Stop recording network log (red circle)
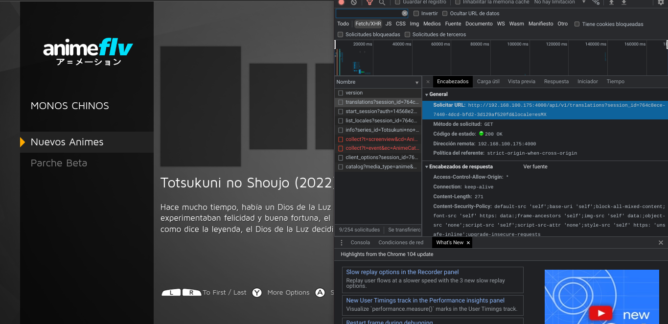Viewport: 668px width, 324px height. coord(342,2)
